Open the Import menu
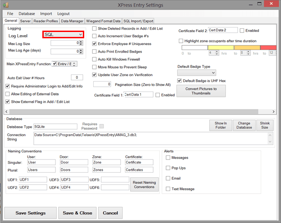 [46, 14]
